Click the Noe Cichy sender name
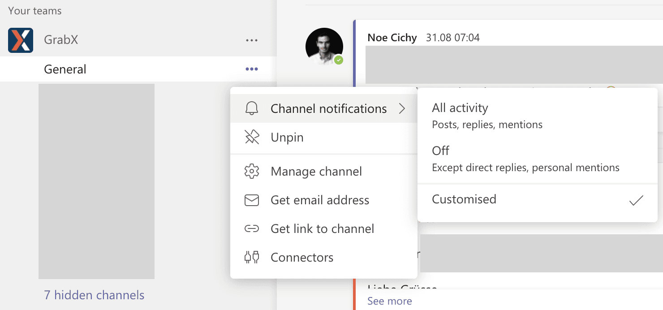Image resolution: width=663 pixels, height=310 pixels. coord(392,38)
